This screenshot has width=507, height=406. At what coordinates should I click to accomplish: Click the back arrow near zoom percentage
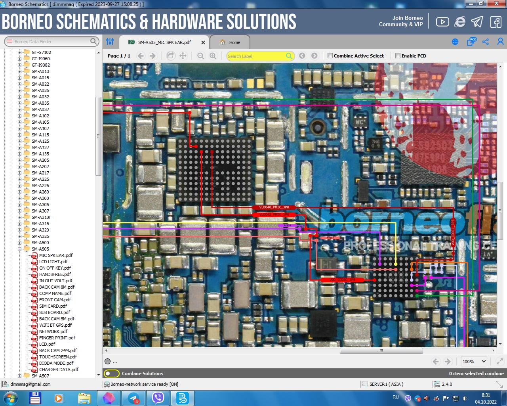(436, 362)
